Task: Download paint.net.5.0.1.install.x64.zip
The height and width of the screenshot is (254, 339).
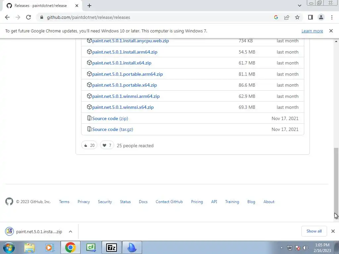Action: coord(122,63)
